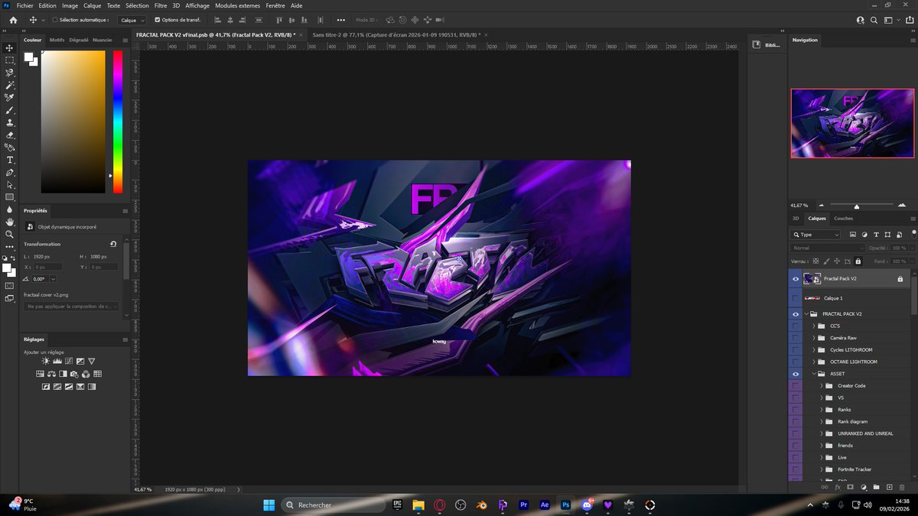Click the Home icon in options bar
This screenshot has width=918, height=516.
pyautogui.click(x=13, y=20)
